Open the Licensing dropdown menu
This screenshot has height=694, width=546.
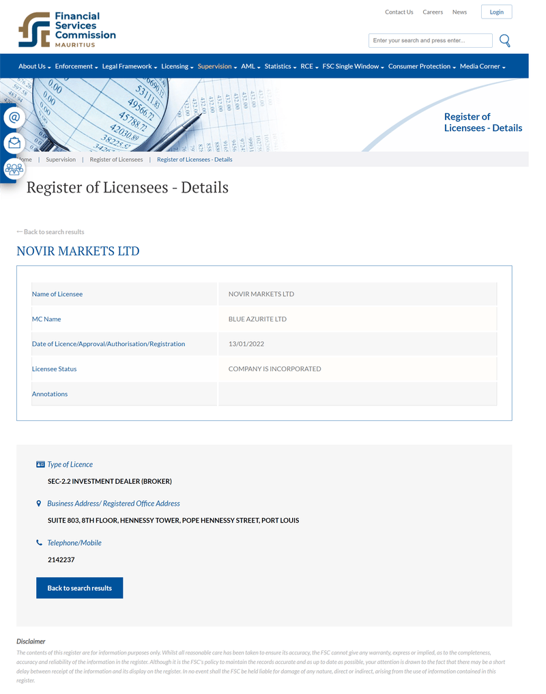177,66
